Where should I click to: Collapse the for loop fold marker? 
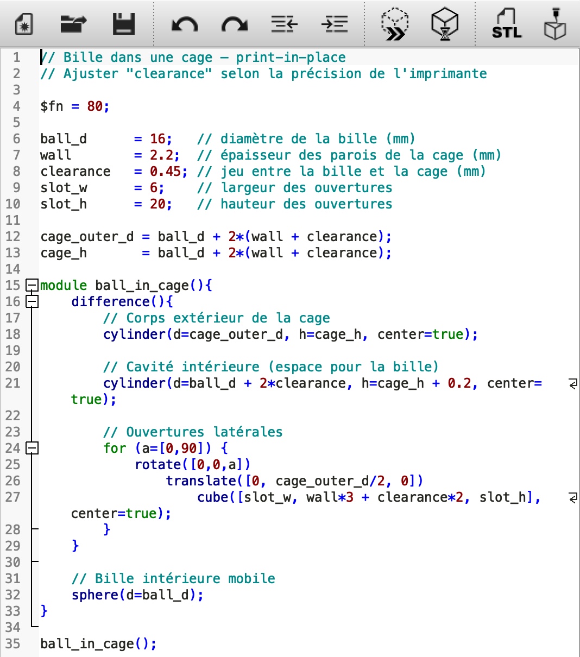[32, 448]
